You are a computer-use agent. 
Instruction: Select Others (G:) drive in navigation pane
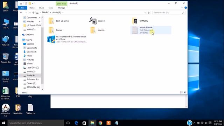point(30,83)
